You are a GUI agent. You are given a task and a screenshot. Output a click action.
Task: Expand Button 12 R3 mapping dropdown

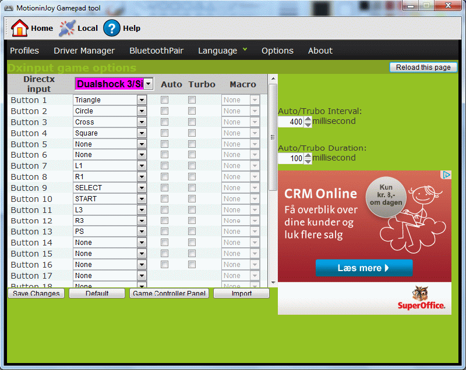[110, 220]
